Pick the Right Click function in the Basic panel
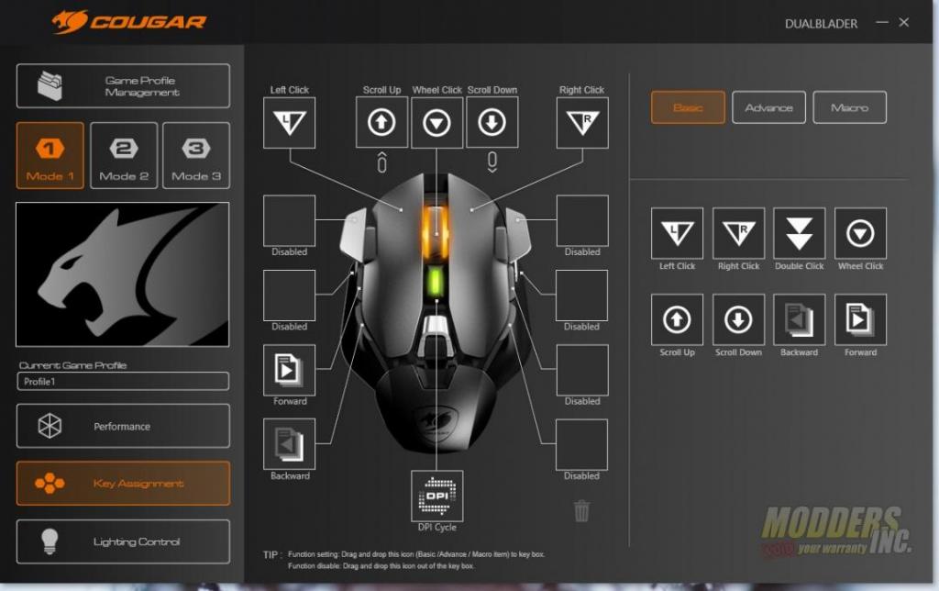 click(x=738, y=233)
